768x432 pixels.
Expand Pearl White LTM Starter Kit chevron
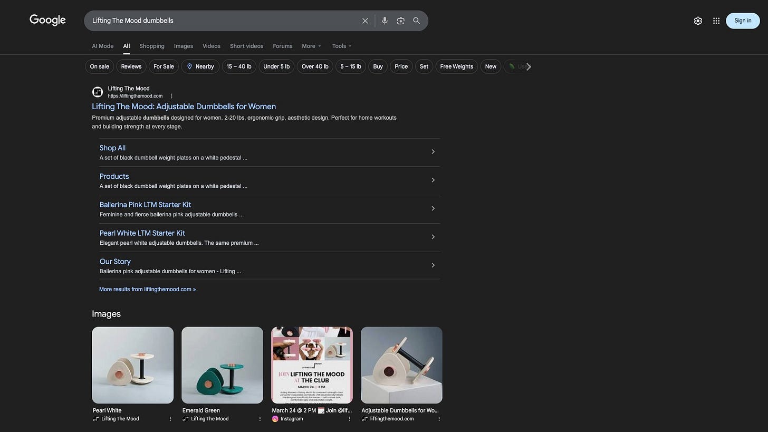[433, 237]
